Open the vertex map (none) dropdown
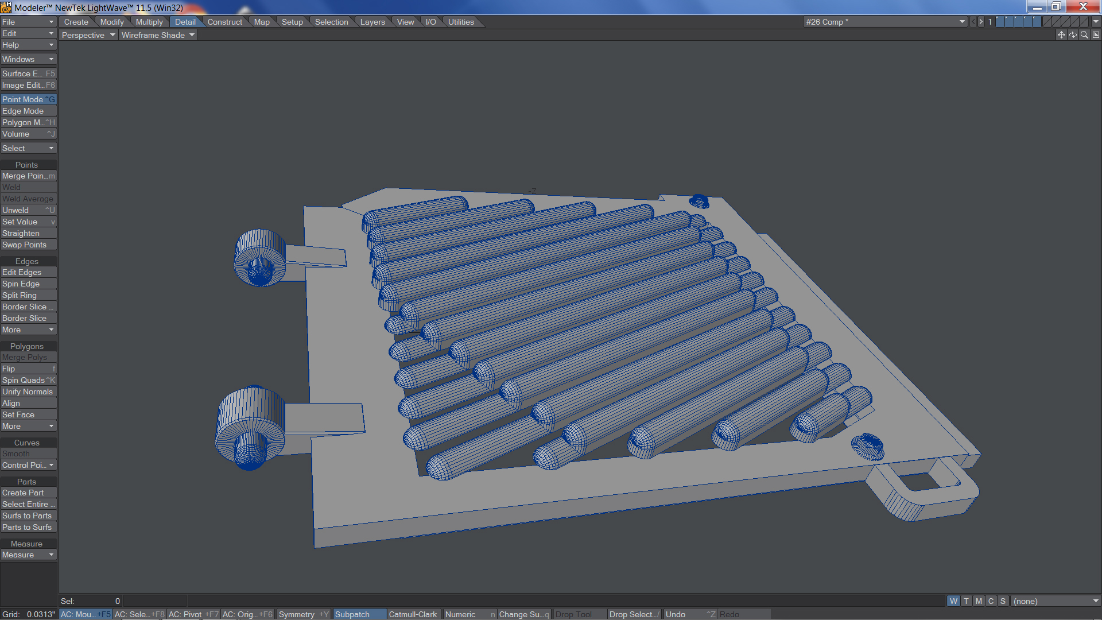 (x=1056, y=601)
